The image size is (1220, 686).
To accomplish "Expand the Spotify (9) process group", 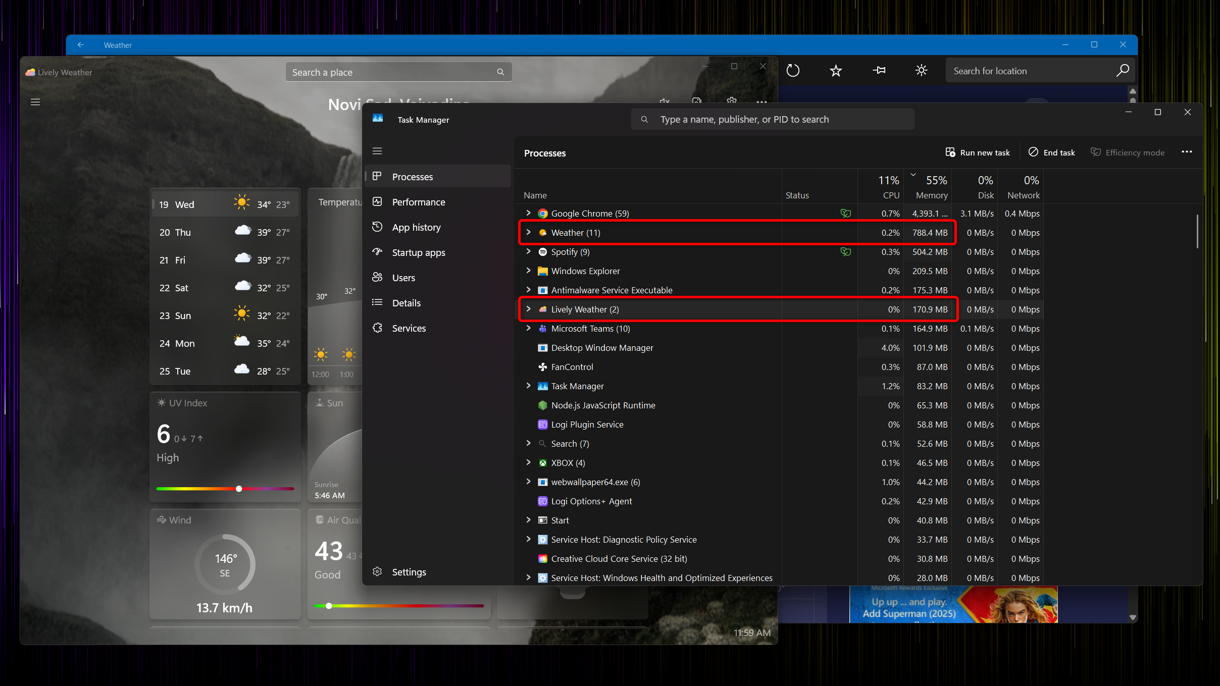I will click(528, 251).
